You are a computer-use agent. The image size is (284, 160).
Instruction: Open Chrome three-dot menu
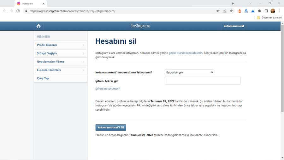(x=280, y=11)
